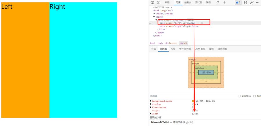Click the flex badge on flex-box div
This screenshot has height=126, width=261.
coord(190,20)
